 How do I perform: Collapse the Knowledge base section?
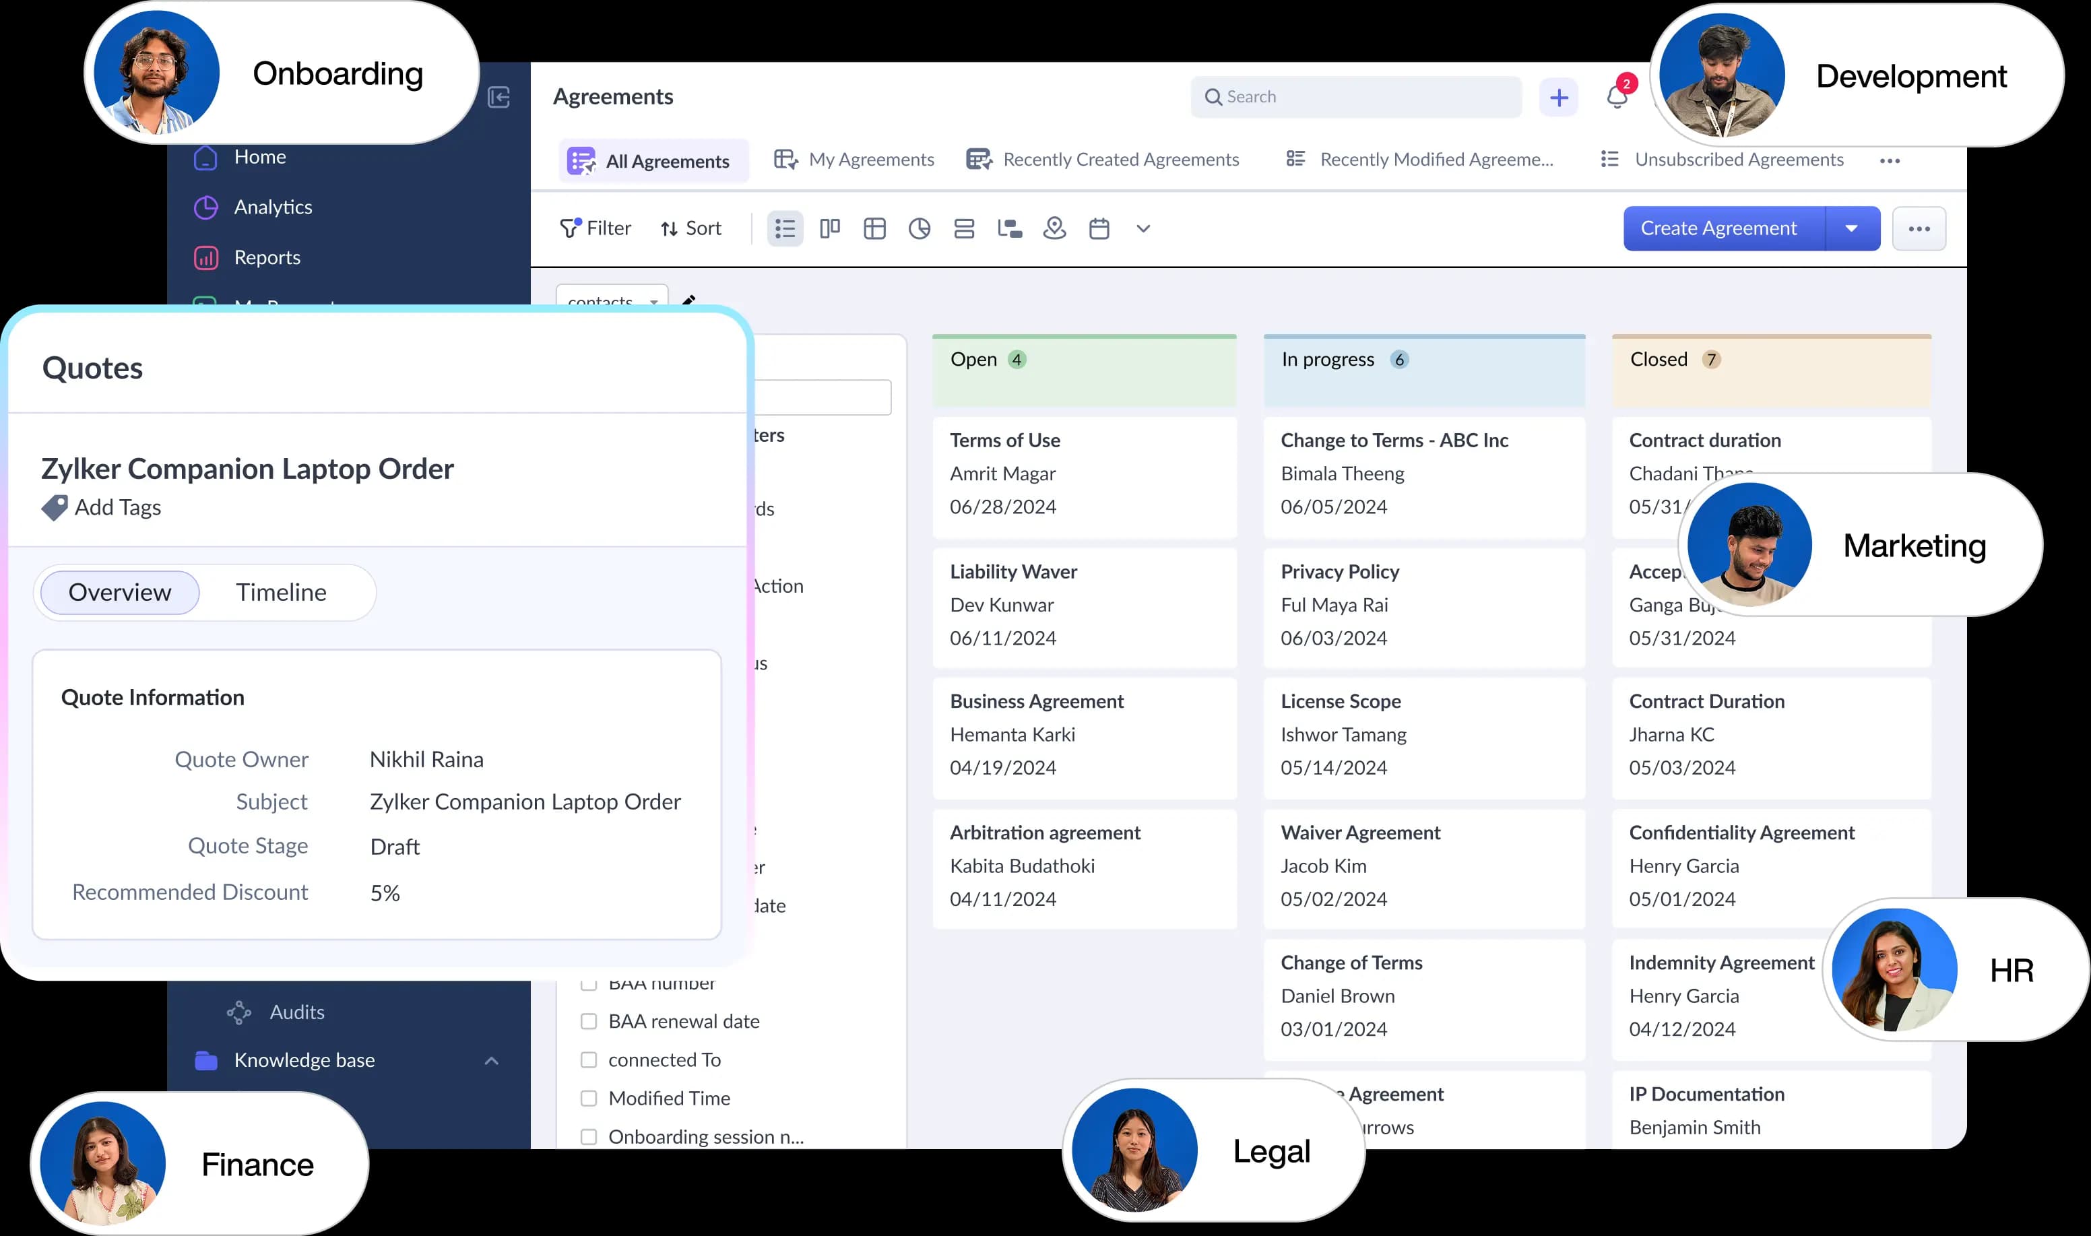pos(491,1060)
